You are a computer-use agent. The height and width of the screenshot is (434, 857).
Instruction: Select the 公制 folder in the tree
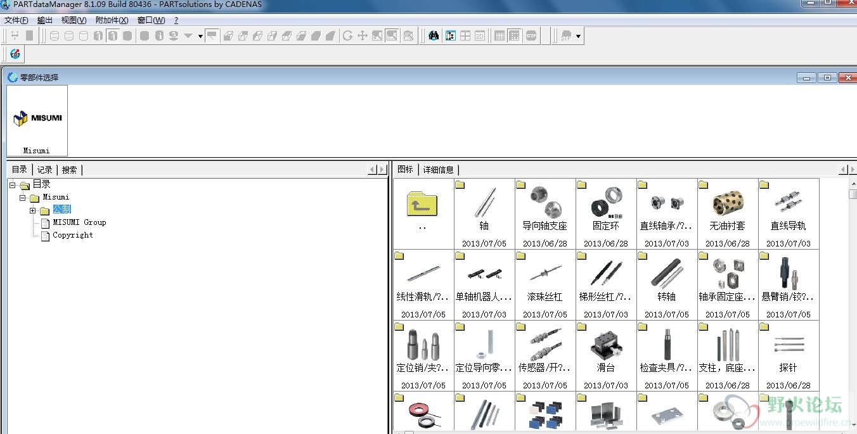(61, 210)
